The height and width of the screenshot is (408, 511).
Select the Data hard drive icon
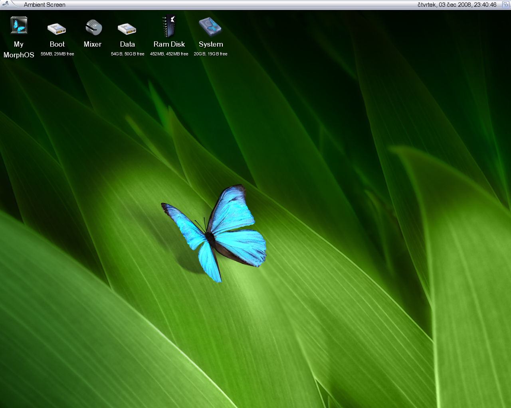coord(127,29)
